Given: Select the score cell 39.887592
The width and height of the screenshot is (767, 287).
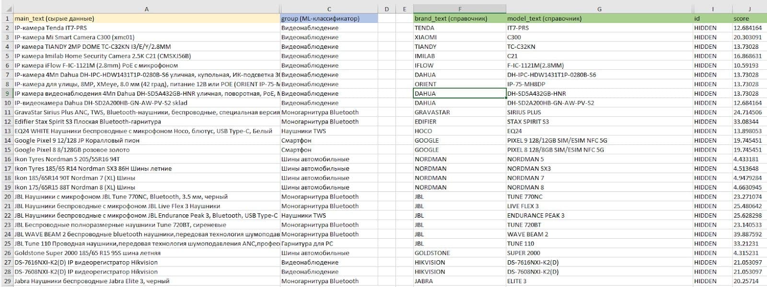Looking at the screenshot, I should pyautogui.click(x=749, y=234).
